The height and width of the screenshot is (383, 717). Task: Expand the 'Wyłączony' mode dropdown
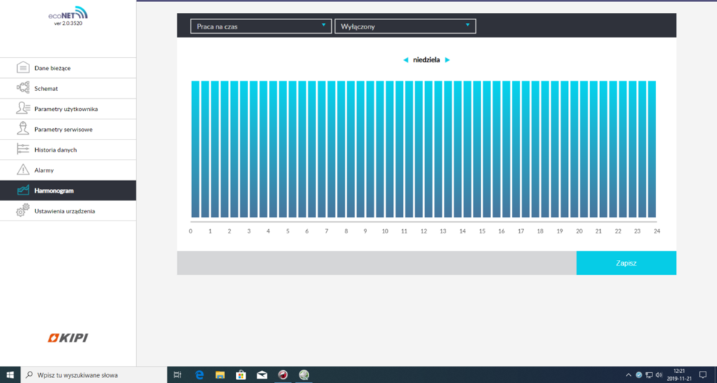click(405, 26)
